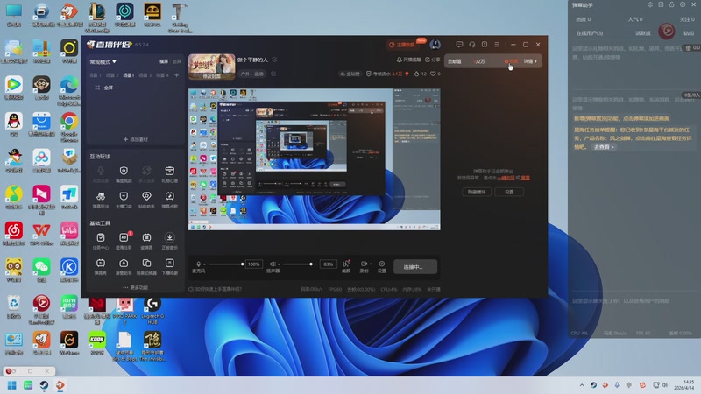Open Steam from the taskbar
The width and height of the screenshot is (701, 394).
44,385
